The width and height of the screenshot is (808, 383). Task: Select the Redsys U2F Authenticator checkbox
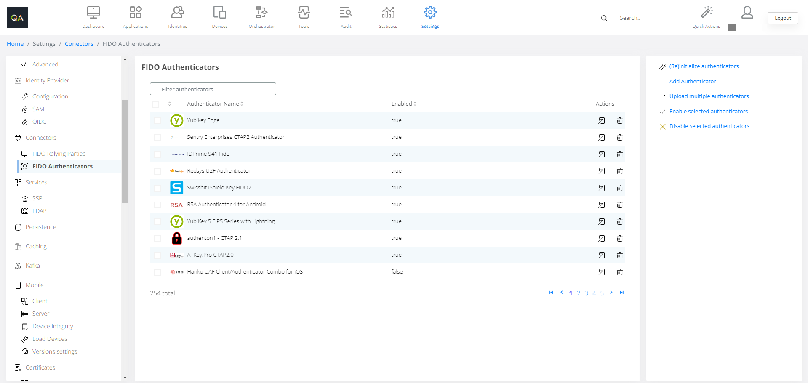coord(157,171)
